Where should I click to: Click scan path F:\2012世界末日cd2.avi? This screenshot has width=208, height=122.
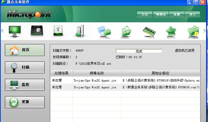(93, 64)
